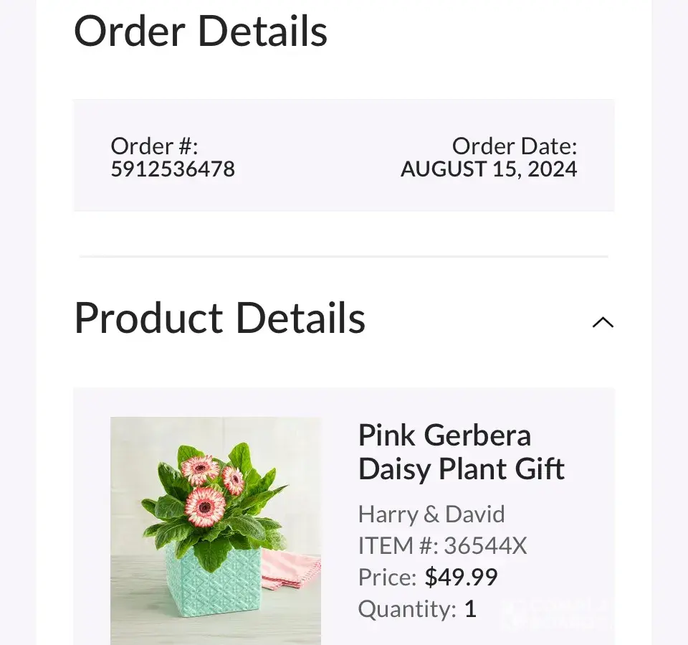
Task: Click the ITEM # label text
Action: pyautogui.click(x=398, y=546)
